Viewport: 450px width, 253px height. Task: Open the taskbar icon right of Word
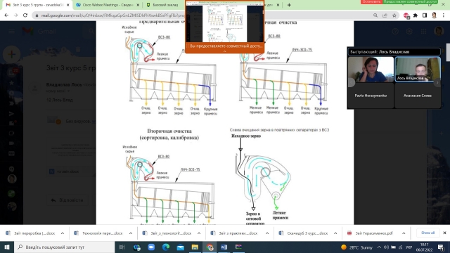coord(238,247)
